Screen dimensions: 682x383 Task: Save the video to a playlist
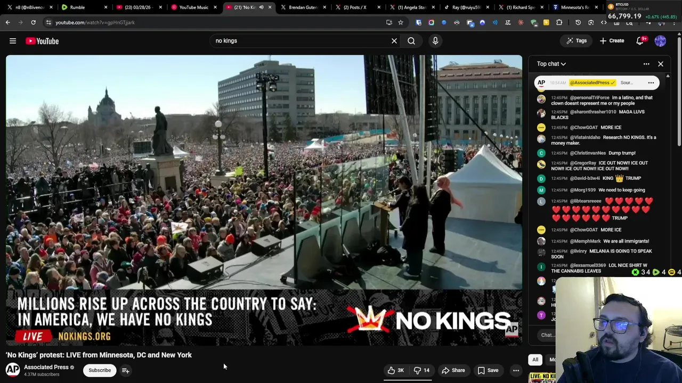click(x=488, y=370)
